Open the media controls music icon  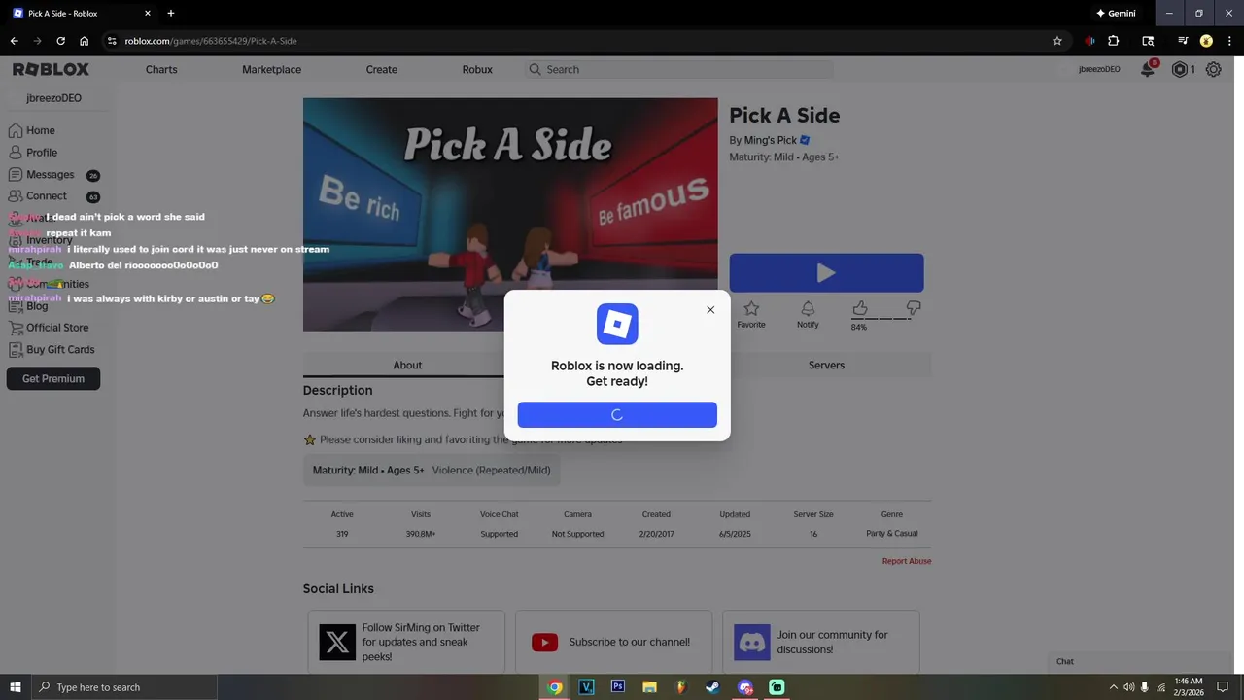pos(1182,41)
